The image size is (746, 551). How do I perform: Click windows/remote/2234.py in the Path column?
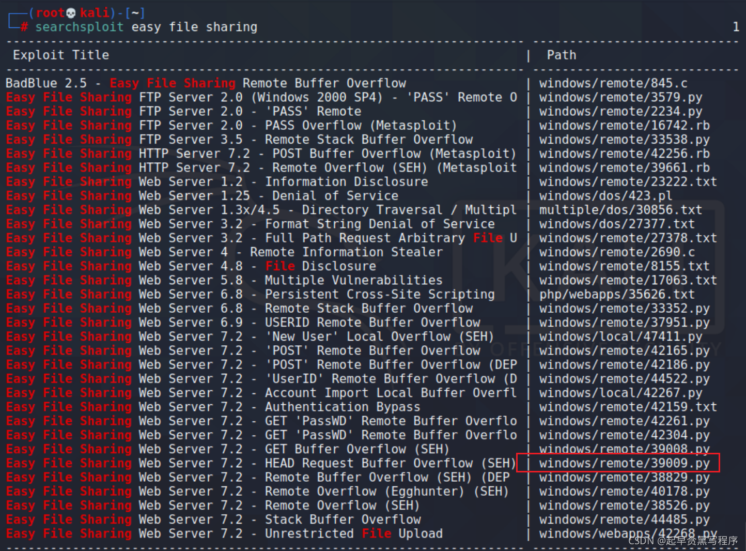pyautogui.click(x=620, y=111)
